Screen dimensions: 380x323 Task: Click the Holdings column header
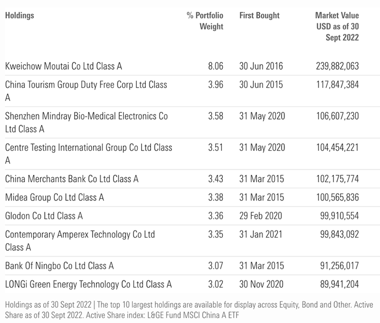[x=19, y=15]
